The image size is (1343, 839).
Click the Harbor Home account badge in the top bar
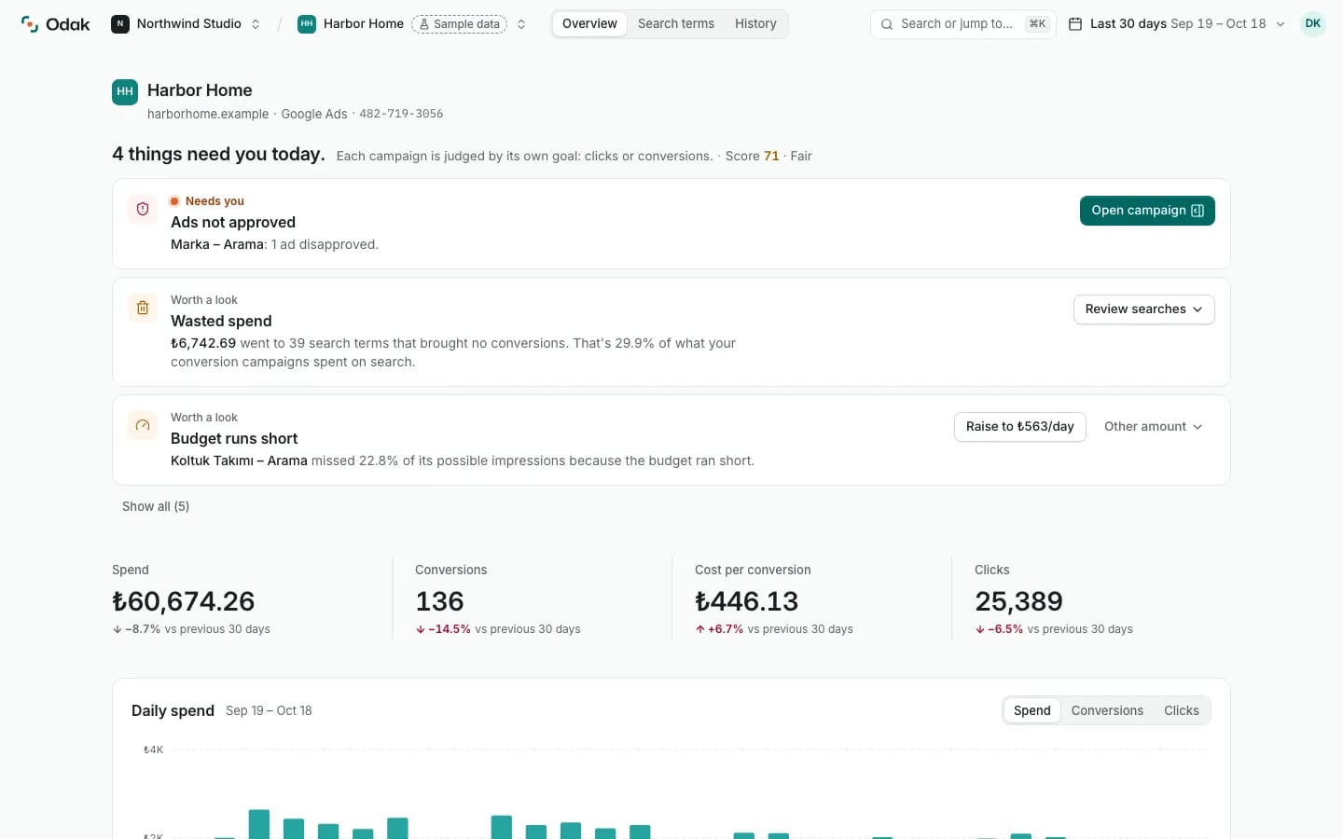[x=307, y=24]
